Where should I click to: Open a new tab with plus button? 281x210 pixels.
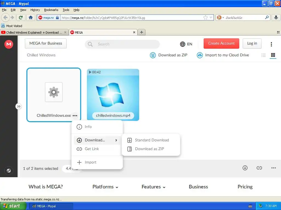tap(142, 32)
